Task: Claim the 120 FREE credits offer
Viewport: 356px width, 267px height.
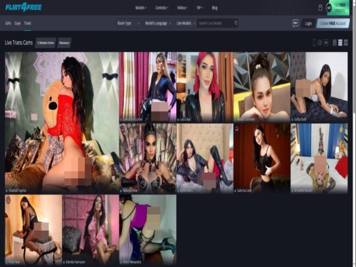Action: [x=340, y=8]
